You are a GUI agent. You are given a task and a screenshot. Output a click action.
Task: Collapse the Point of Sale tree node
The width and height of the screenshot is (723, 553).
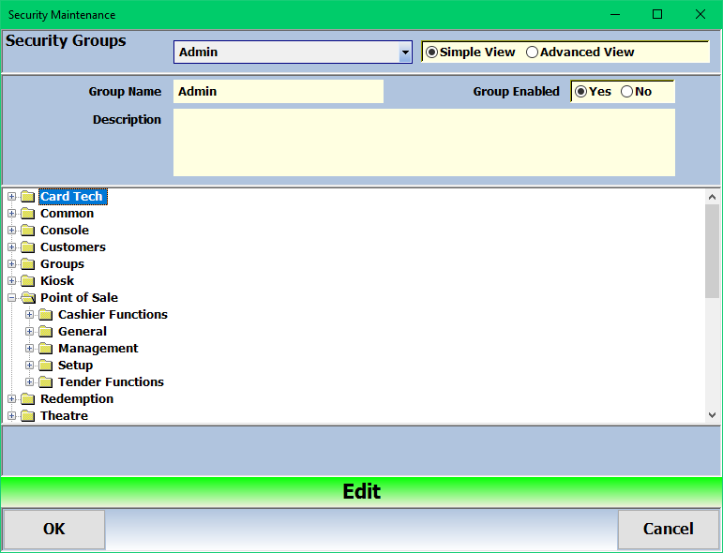click(x=12, y=298)
